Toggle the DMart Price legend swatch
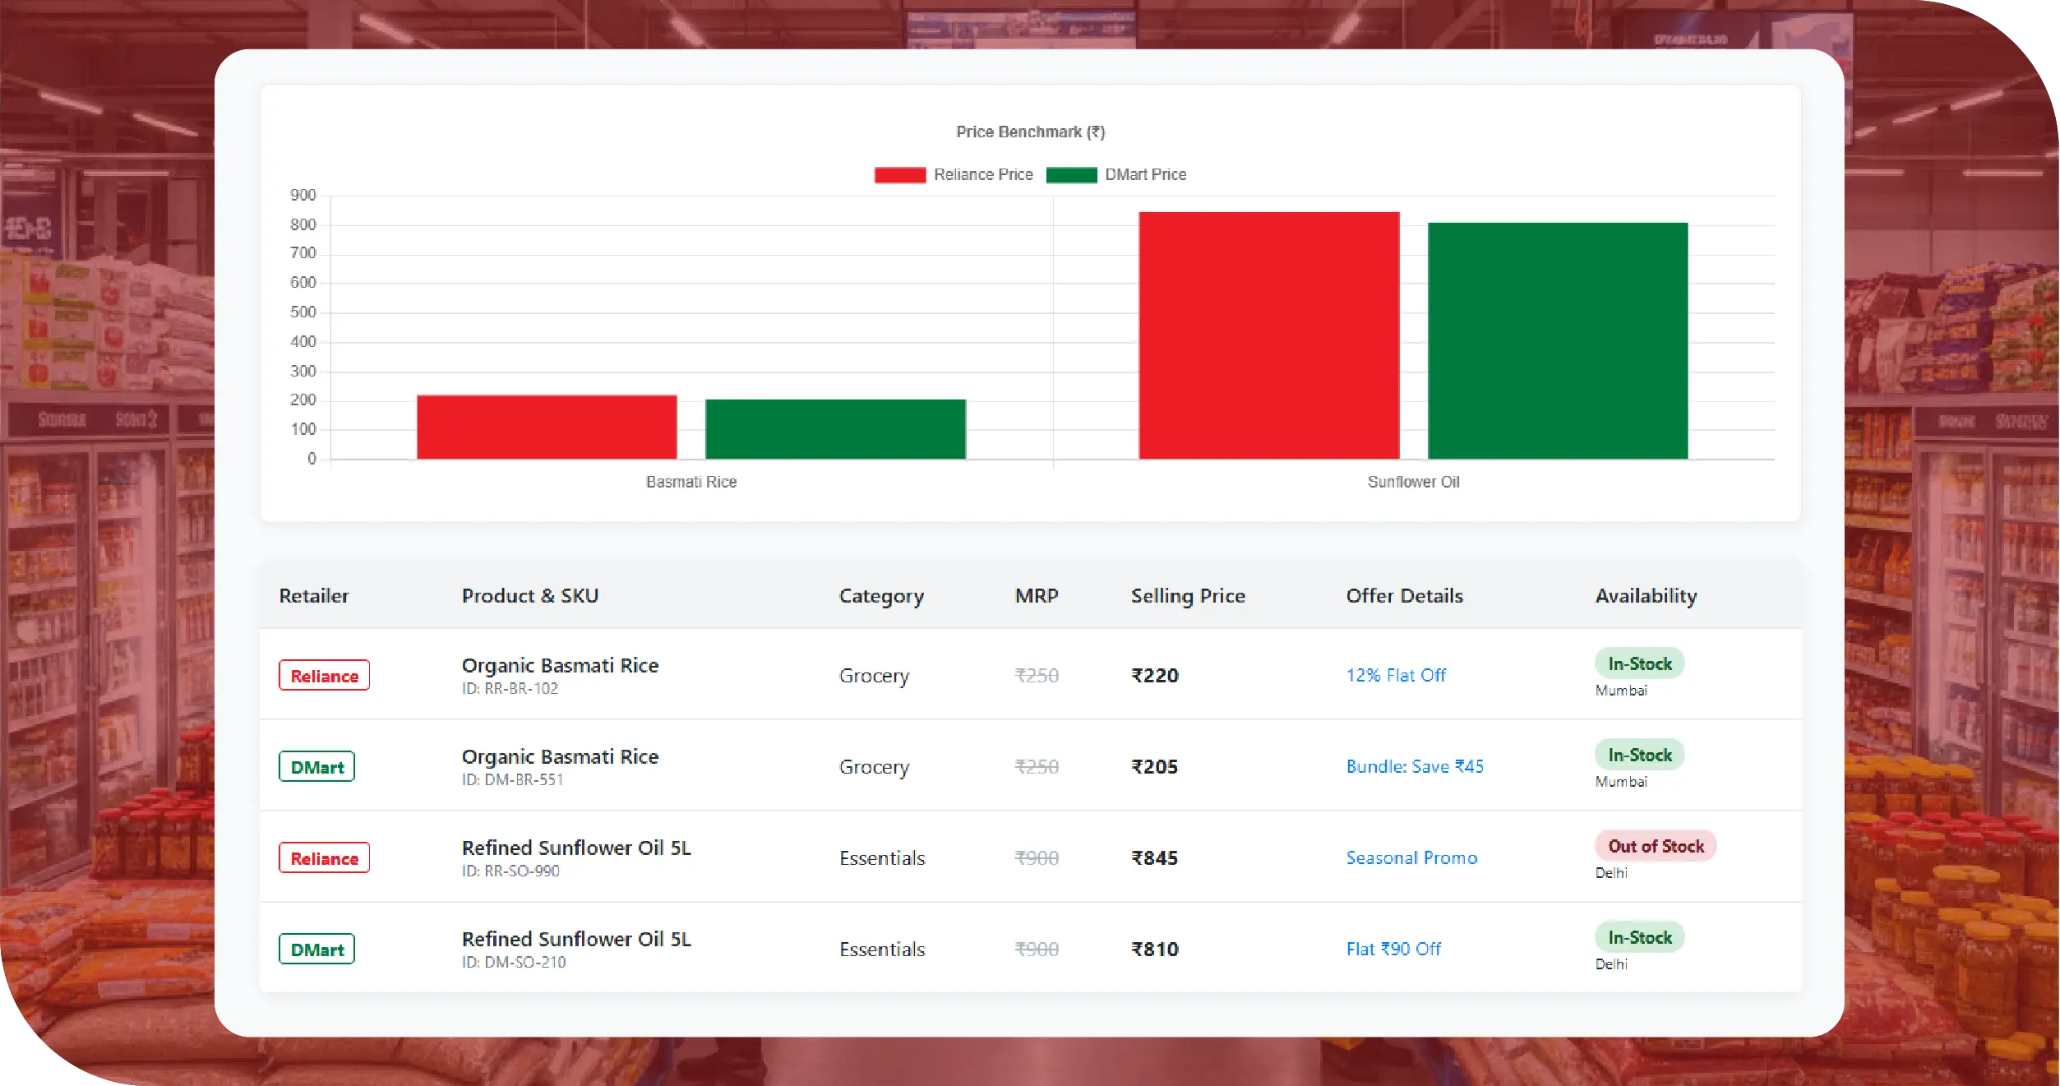This screenshot has height=1086, width=2060. 1071,175
